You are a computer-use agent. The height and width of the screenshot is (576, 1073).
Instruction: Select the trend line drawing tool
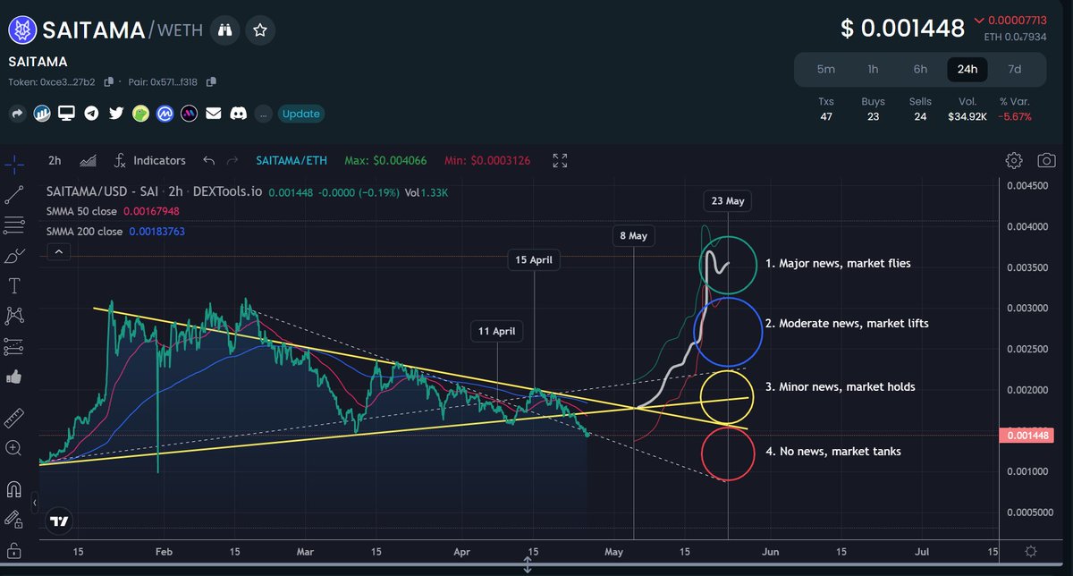13,193
